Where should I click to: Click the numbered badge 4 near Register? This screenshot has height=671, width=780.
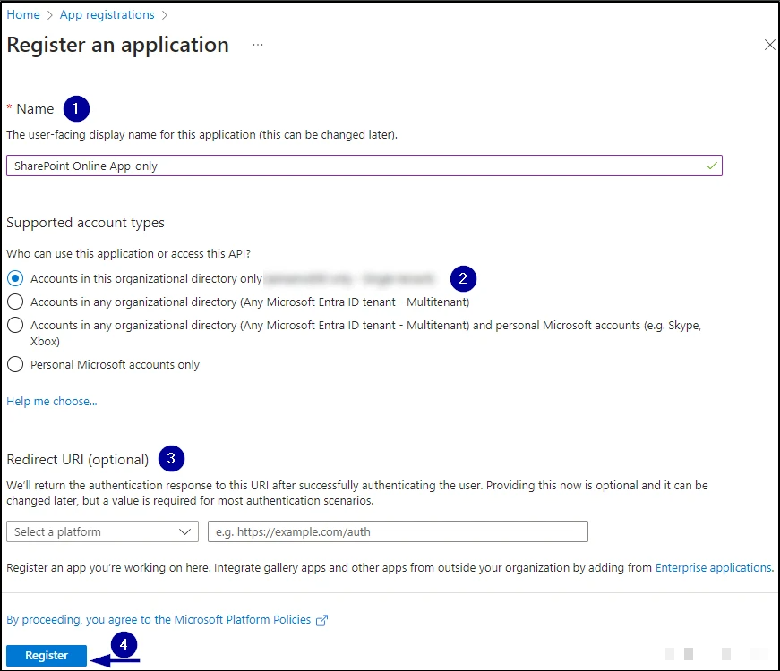[124, 644]
